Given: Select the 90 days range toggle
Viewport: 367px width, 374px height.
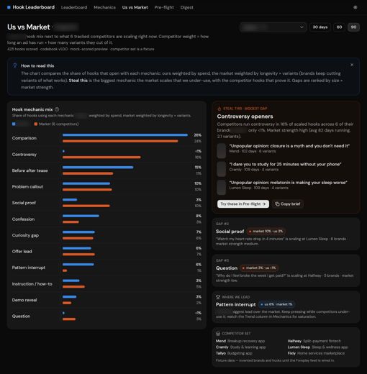Looking at the screenshot, I should (x=353, y=27).
